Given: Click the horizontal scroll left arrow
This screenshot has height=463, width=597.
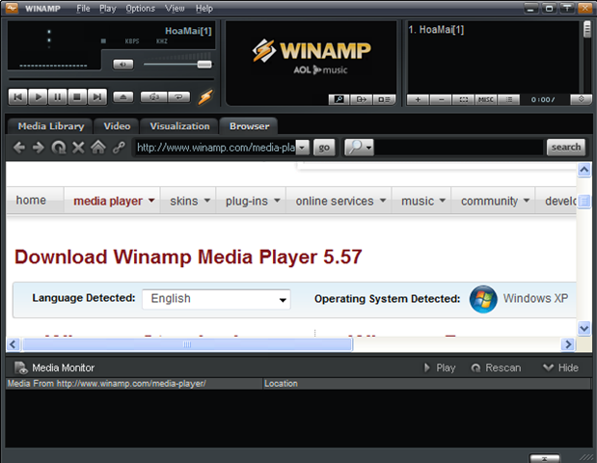Looking at the screenshot, I should tap(13, 344).
